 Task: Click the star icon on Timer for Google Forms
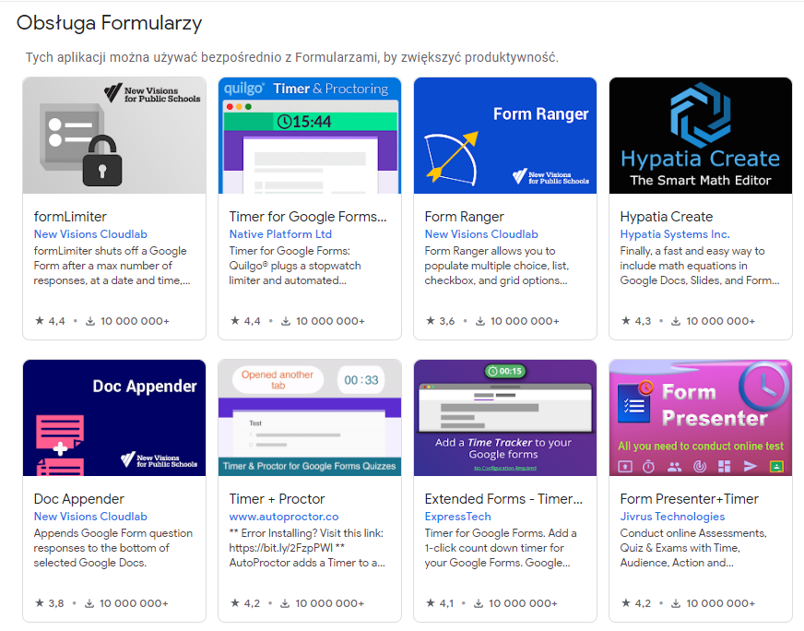tap(235, 321)
